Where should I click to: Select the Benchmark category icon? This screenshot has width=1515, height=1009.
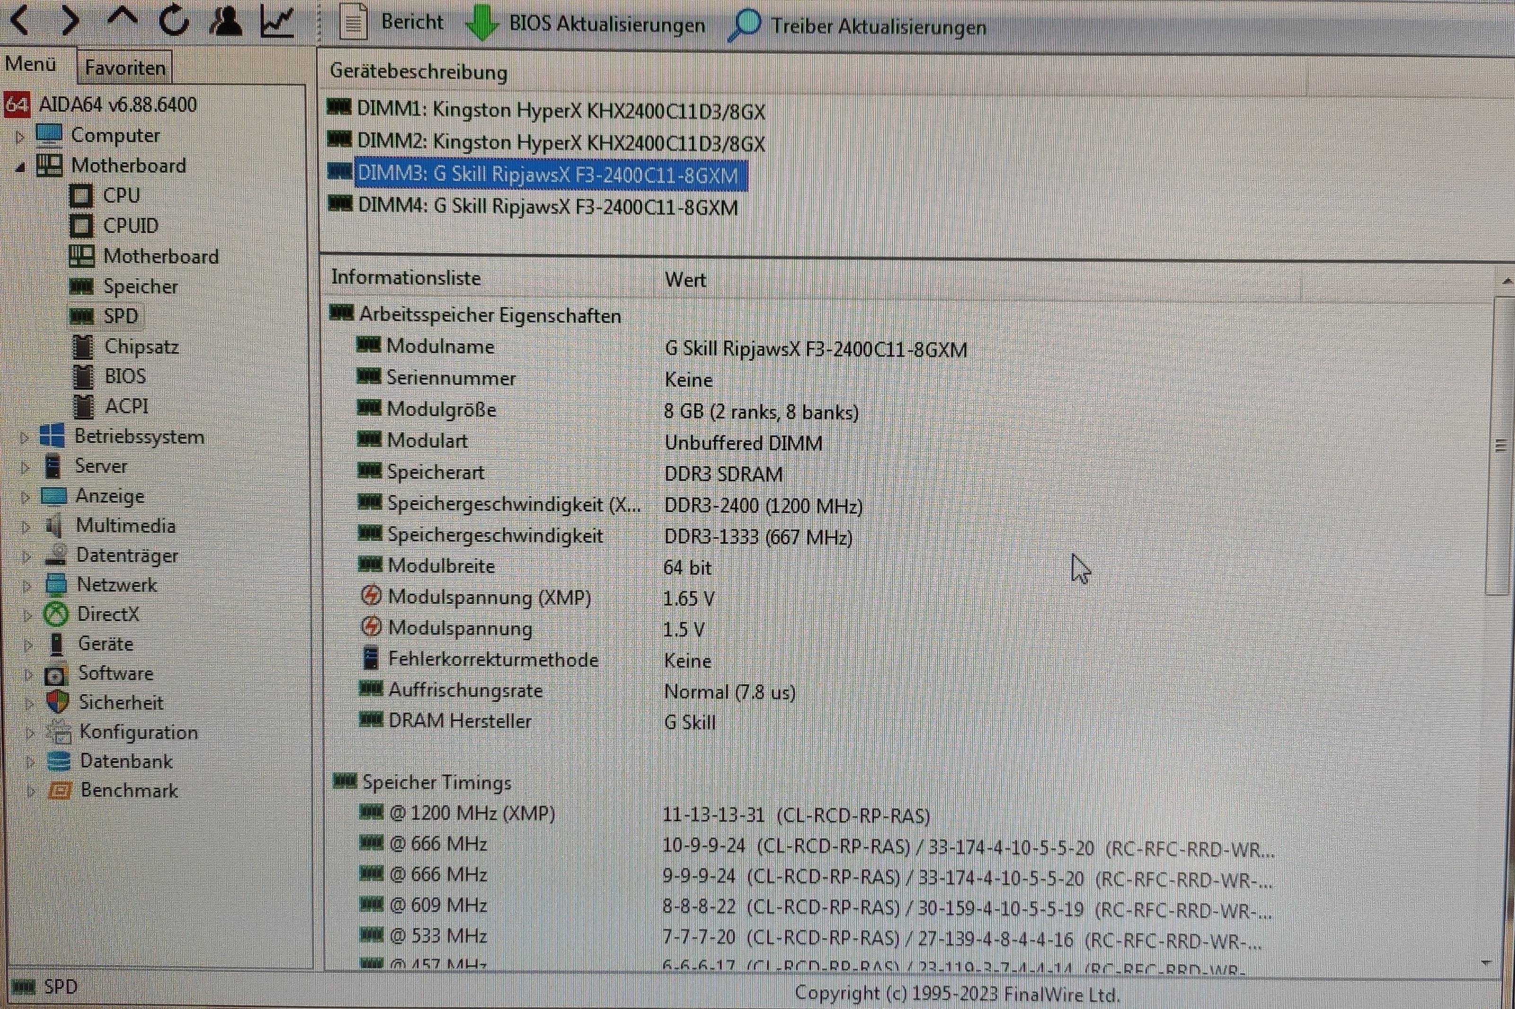[x=60, y=790]
